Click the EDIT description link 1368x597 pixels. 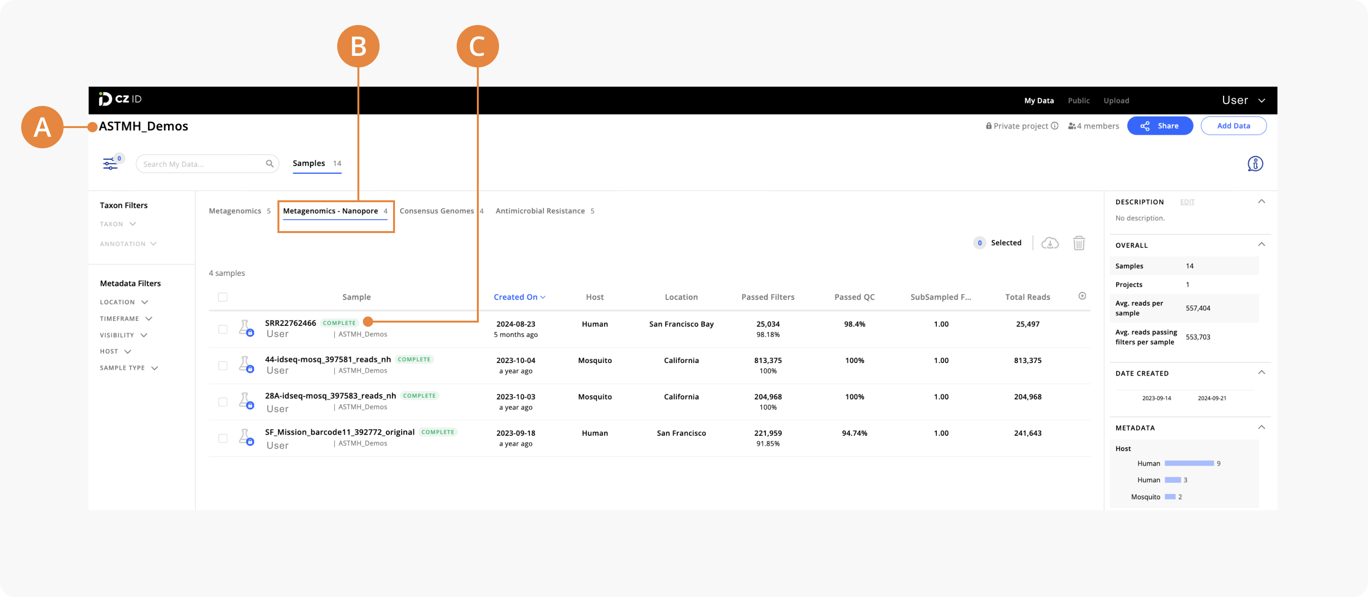pyautogui.click(x=1187, y=202)
